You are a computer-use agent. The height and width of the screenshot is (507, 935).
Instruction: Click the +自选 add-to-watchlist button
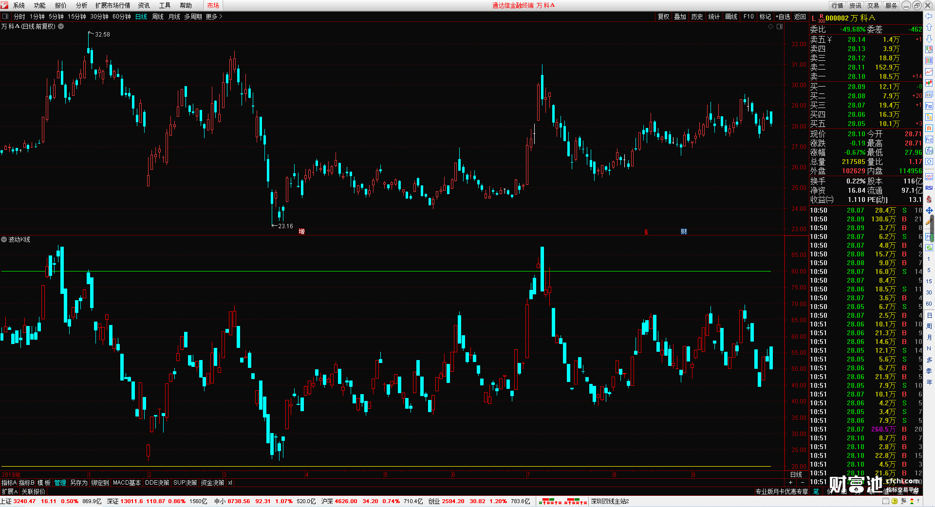(783, 17)
